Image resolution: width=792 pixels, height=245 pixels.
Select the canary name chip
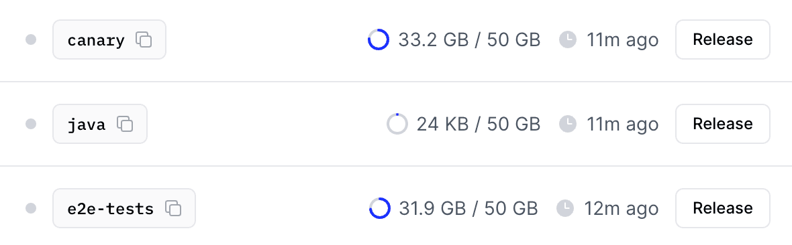[109, 39]
